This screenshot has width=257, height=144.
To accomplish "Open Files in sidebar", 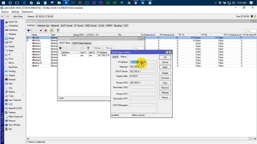I will click(x=10, y=84).
